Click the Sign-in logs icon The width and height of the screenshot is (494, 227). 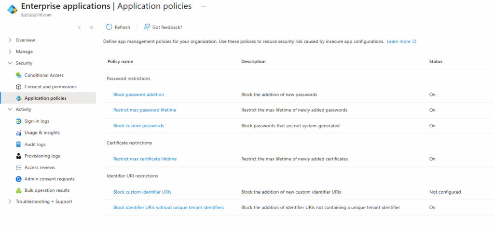pyautogui.click(x=19, y=121)
